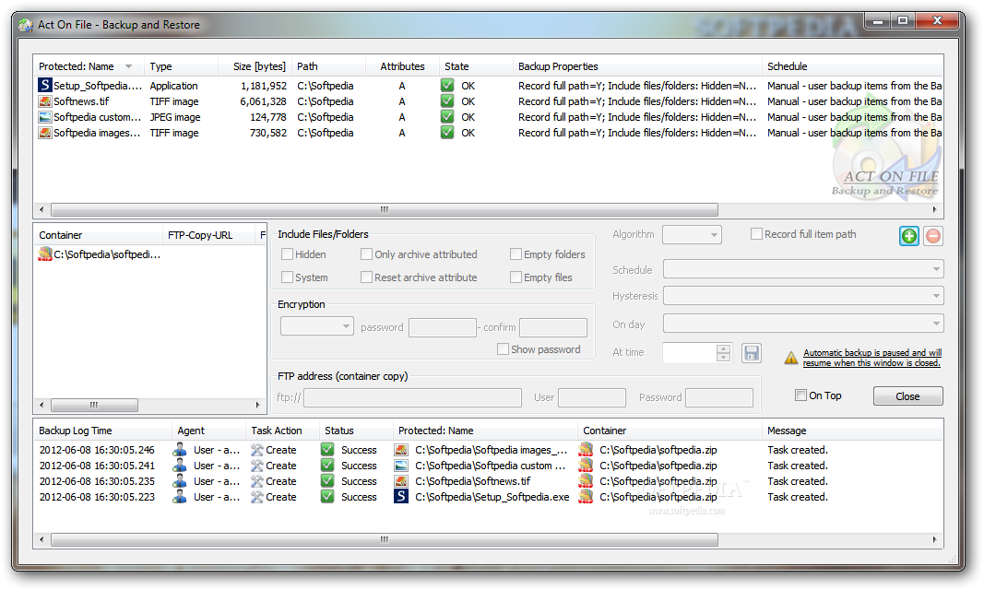Click the red remove item minus icon

point(933,236)
